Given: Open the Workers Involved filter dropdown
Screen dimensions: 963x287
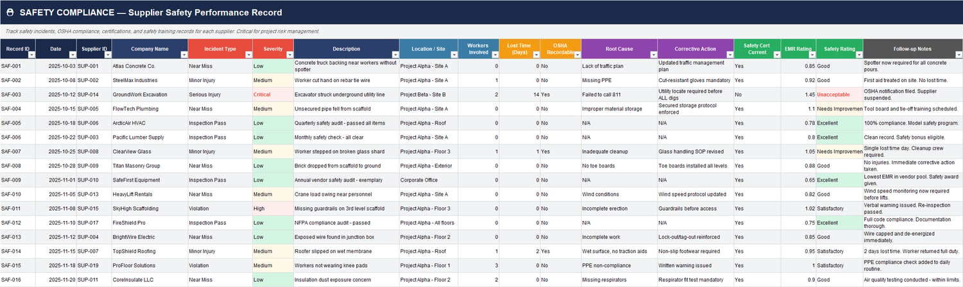Looking at the screenshot, I should pos(494,55).
